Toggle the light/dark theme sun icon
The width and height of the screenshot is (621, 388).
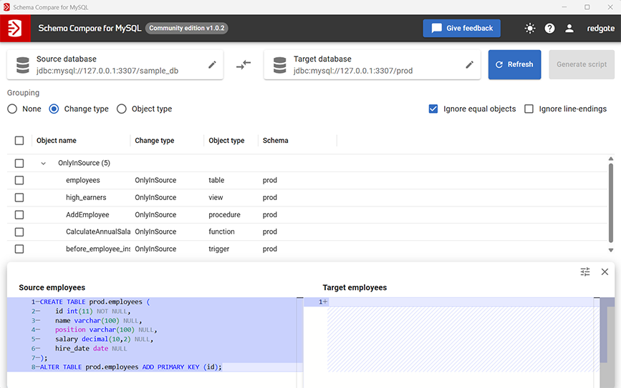529,29
